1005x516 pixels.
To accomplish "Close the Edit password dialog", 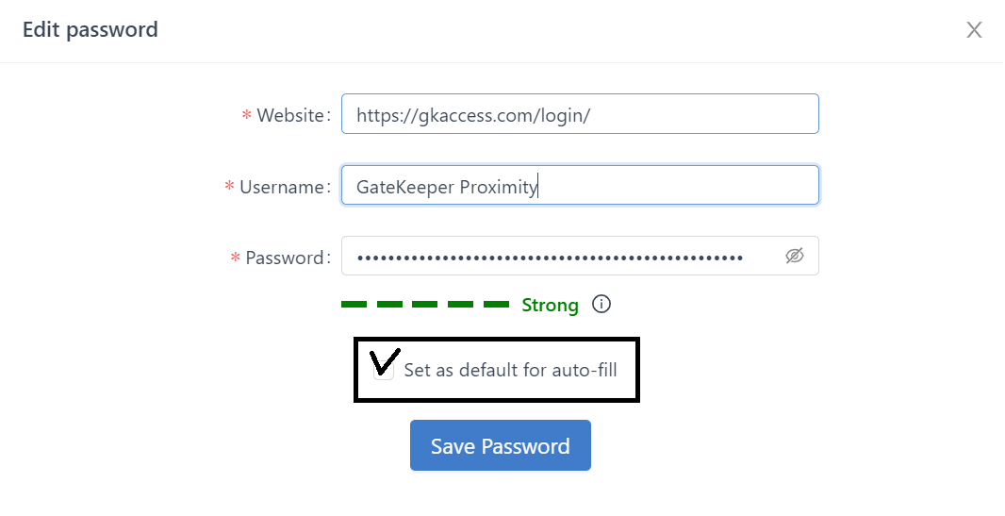I will (x=974, y=30).
